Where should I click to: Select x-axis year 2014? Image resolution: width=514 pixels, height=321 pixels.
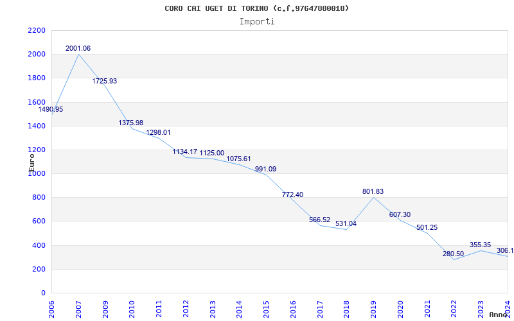pos(239,309)
